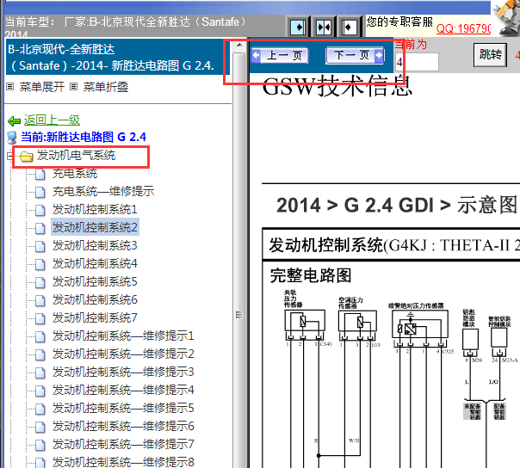
Task: Open 发动机控制系统—维修提示6
Action: coord(123,426)
